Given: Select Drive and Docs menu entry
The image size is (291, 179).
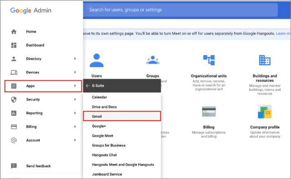Looking at the screenshot, I should coord(122,107).
